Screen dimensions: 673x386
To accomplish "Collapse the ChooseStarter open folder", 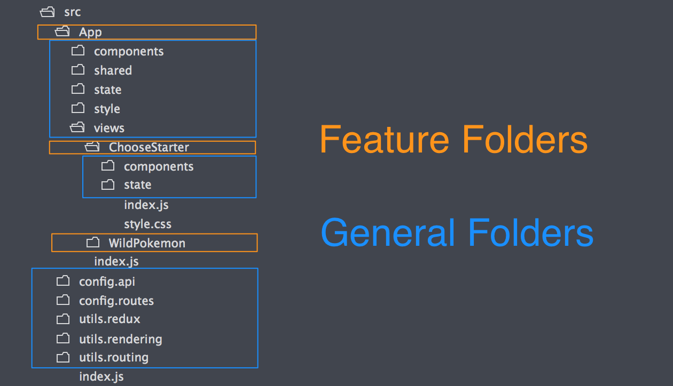I will (x=92, y=147).
